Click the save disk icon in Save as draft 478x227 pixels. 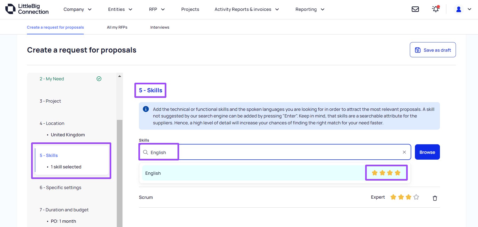[x=418, y=50]
